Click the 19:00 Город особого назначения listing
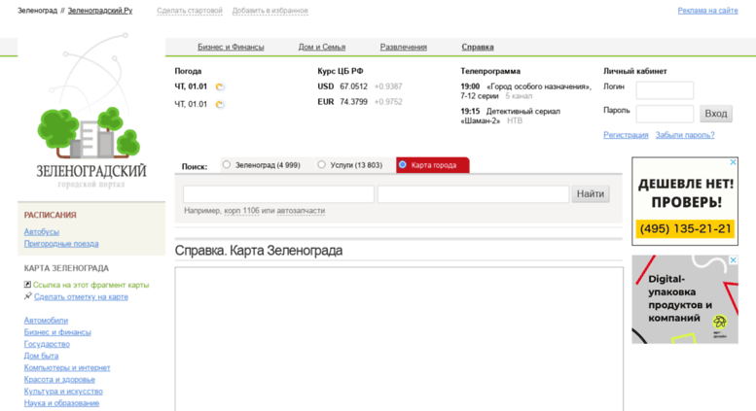The height and width of the screenshot is (411, 756). 525,91
